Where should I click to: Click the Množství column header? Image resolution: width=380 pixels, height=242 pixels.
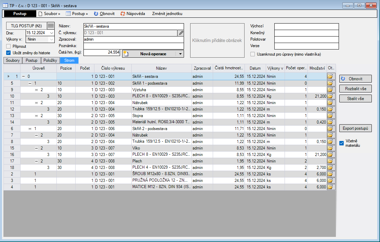tap(317, 68)
